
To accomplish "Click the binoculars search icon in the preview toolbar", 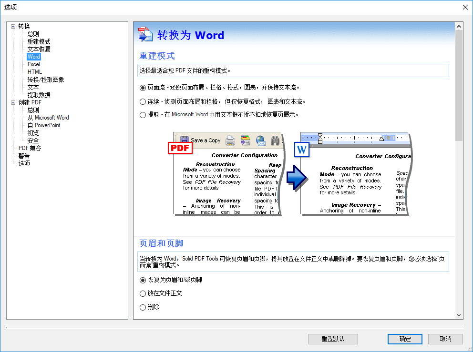I will coord(276,141).
